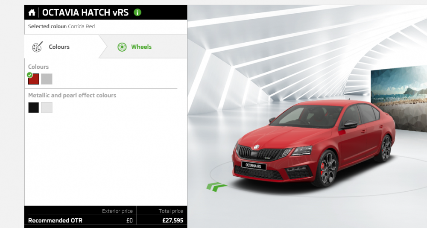Screen dimensions: 427x228
Task: Click the OCTAVIA HATCH vRS title
Action: 85,12
